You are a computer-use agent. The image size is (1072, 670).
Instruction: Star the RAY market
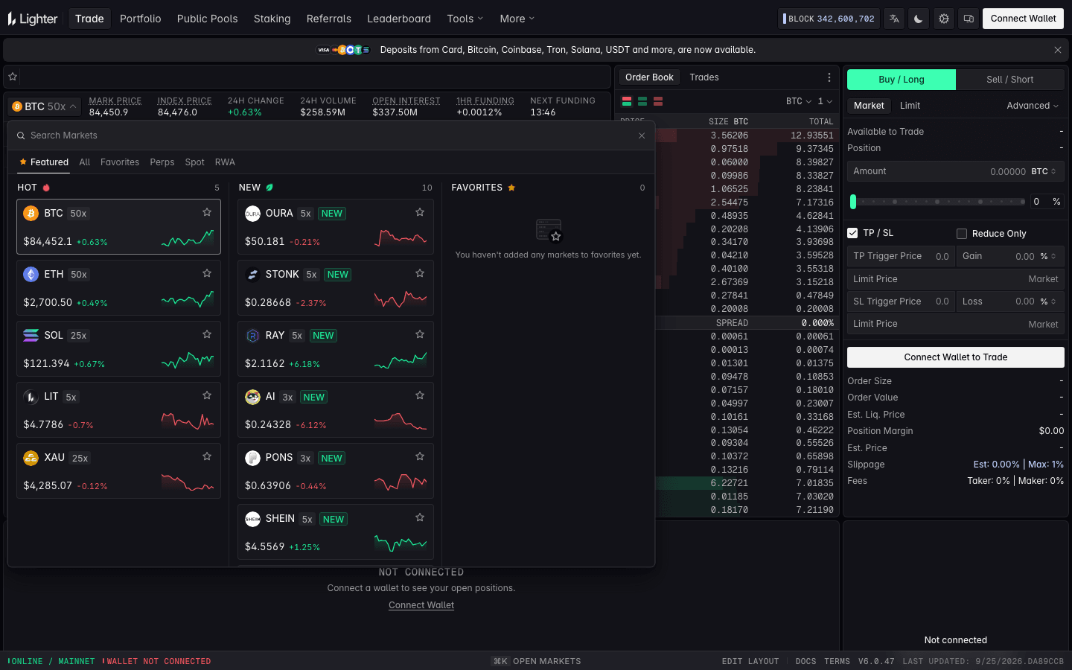pos(420,334)
